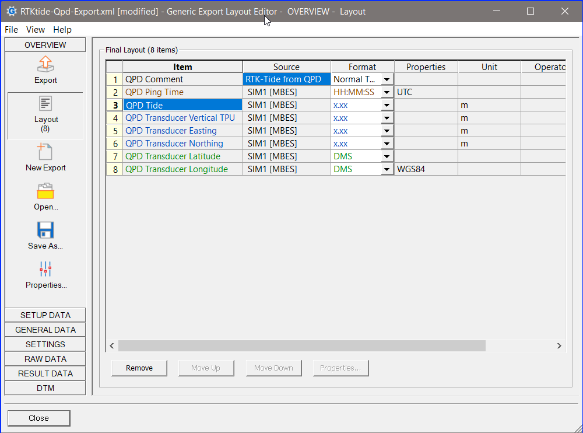The image size is (583, 433).
Task: Open the File menu
Action: tap(11, 30)
